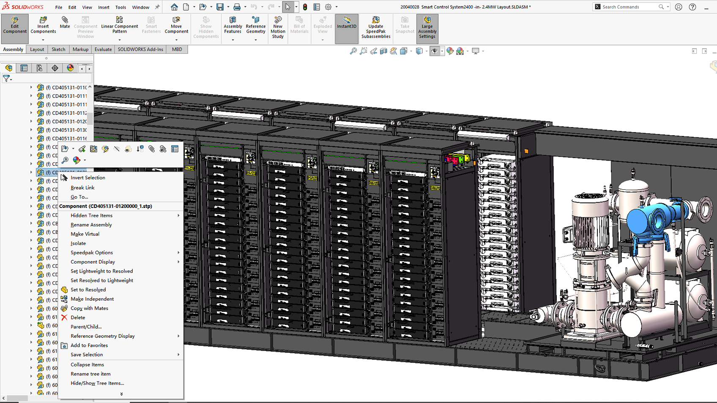The image size is (717, 403).
Task: Toggle Instant3D mode
Action: coord(347,28)
